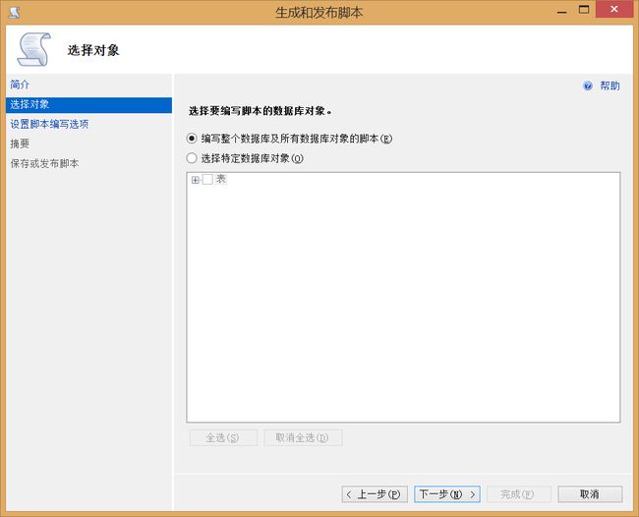Open the 帮助 help link
The width and height of the screenshot is (639, 517).
coord(610,86)
